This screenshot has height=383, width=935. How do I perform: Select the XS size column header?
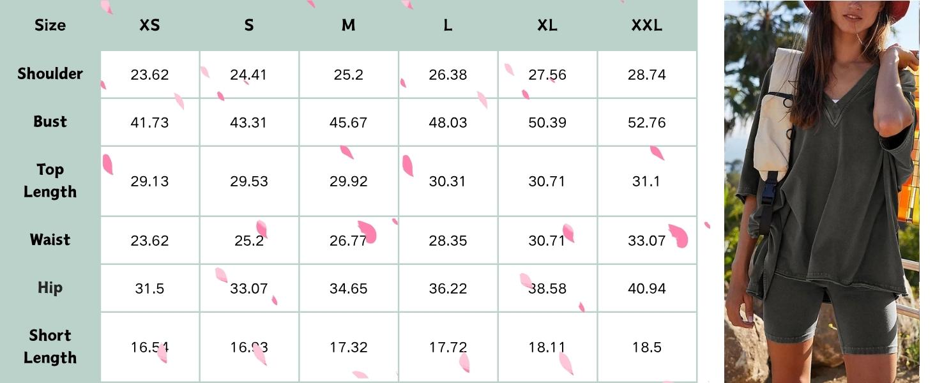[149, 26]
